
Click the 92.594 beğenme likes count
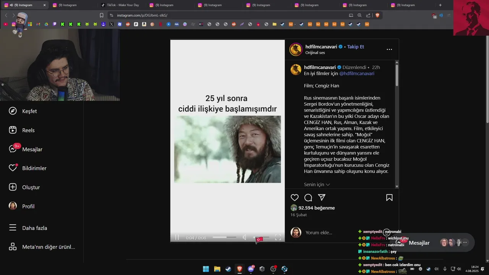pos(317,208)
